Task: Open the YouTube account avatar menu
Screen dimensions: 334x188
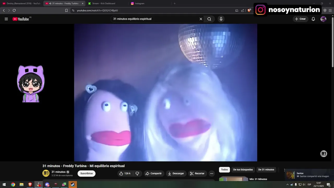Action: pyautogui.click(x=323, y=19)
